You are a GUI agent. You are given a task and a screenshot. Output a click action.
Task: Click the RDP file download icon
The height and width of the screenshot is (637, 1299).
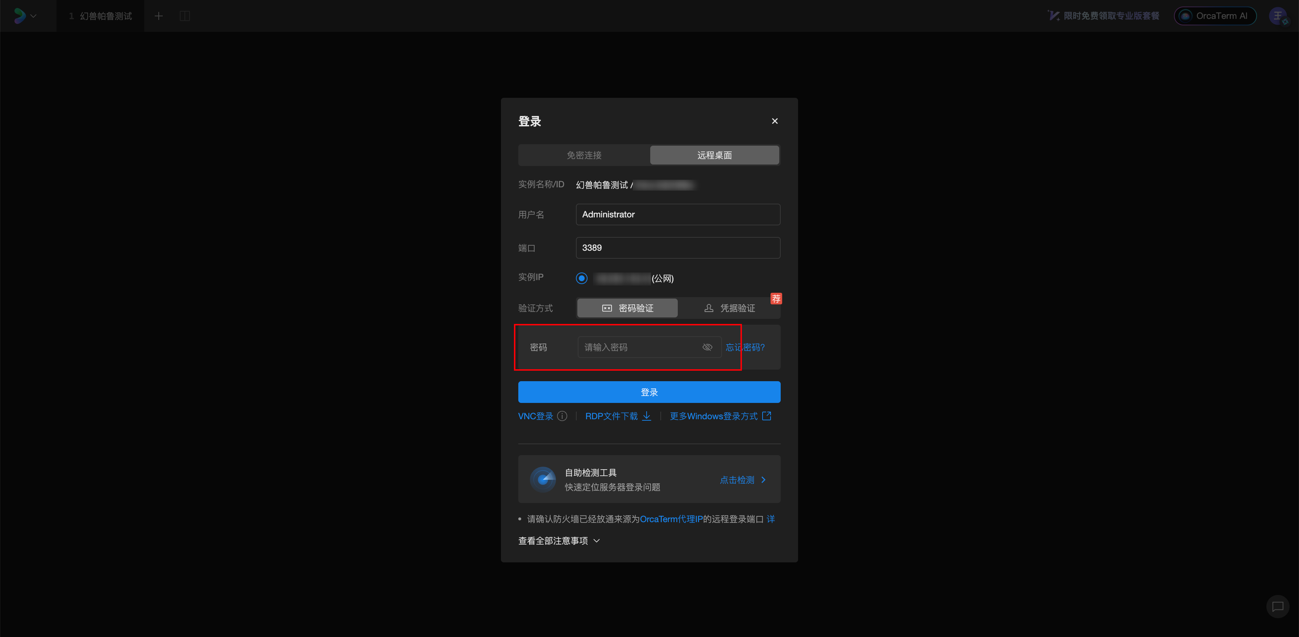pyautogui.click(x=647, y=416)
